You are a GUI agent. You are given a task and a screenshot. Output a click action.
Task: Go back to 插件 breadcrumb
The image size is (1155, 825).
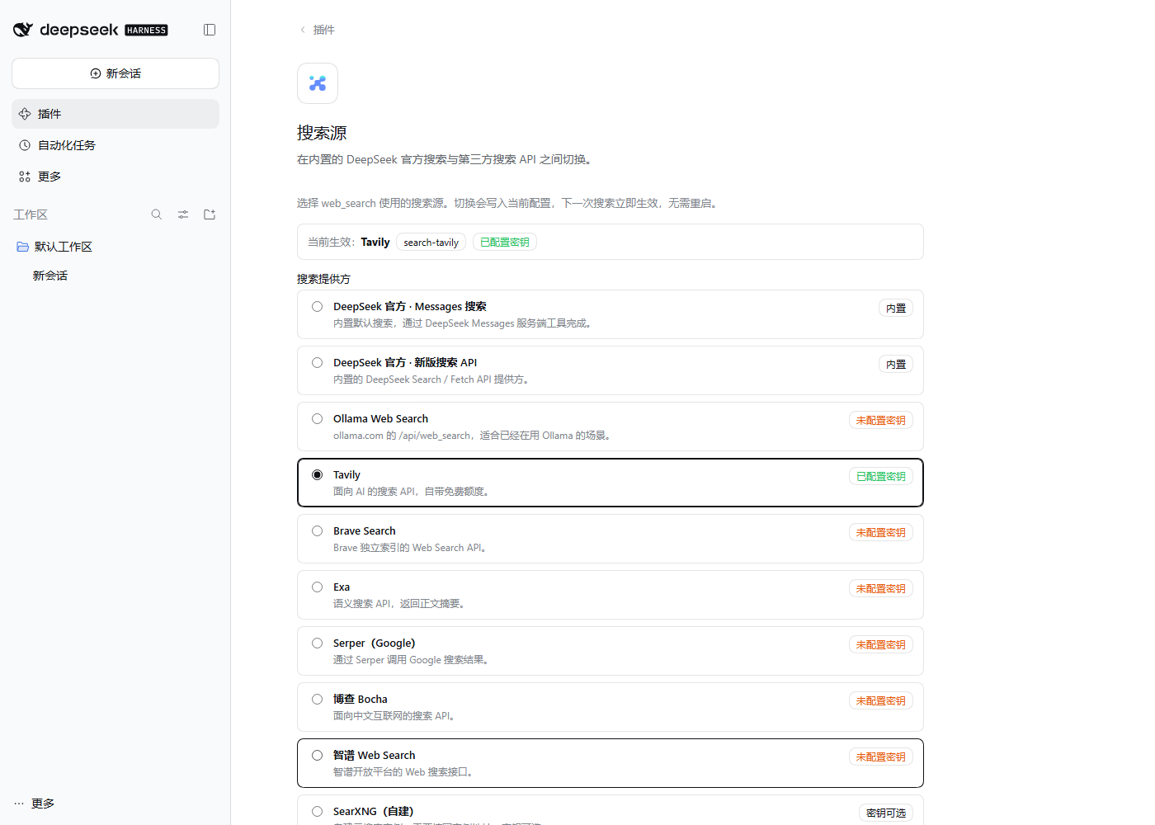pyautogui.click(x=317, y=30)
